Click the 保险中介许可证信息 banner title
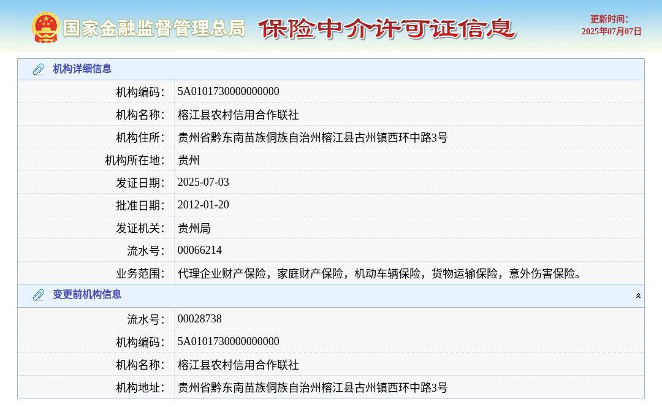This screenshot has width=662, height=407. [387, 29]
